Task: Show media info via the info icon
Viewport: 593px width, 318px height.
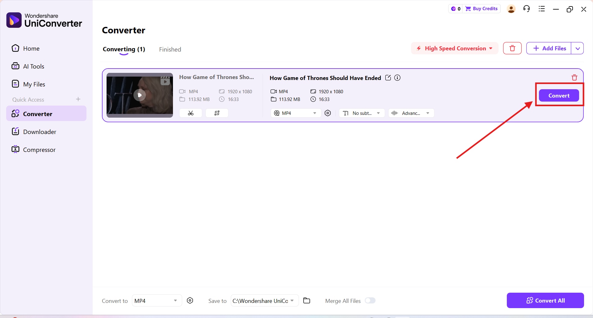Action: (397, 77)
